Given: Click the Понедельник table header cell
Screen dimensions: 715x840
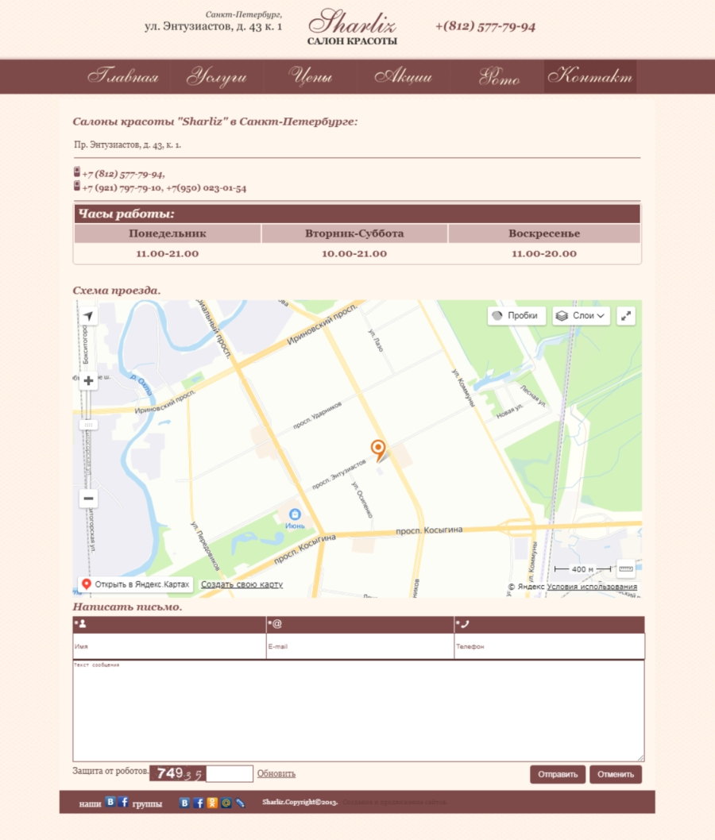Looking at the screenshot, I should coord(167,233).
